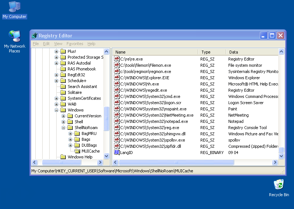Click the string icon beside zipfldr.dll entry
294x209 pixels.
point(116,146)
